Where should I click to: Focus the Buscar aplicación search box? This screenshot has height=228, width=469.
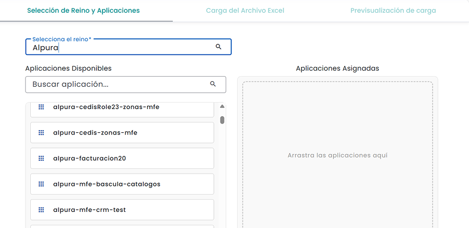pyautogui.click(x=126, y=85)
